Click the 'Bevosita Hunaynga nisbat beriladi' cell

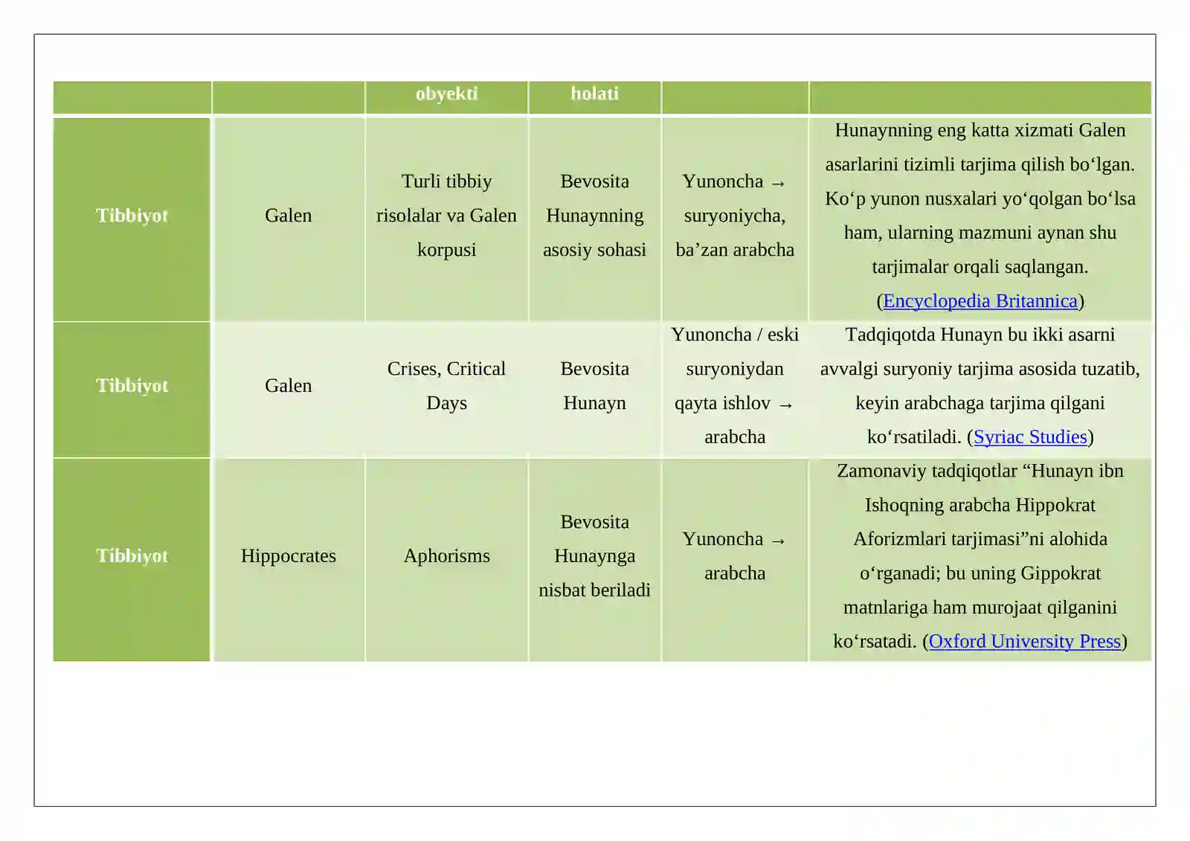(594, 560)
